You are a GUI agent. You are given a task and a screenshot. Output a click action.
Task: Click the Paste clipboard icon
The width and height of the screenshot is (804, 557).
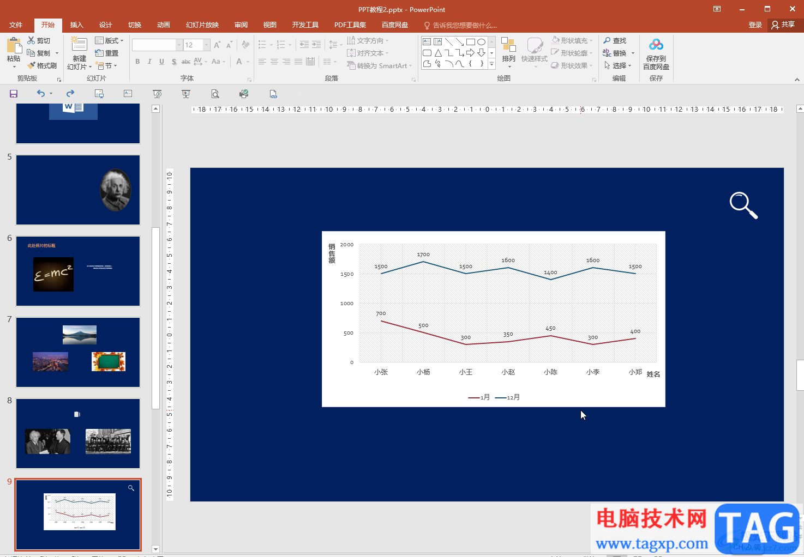coord(14,45)
